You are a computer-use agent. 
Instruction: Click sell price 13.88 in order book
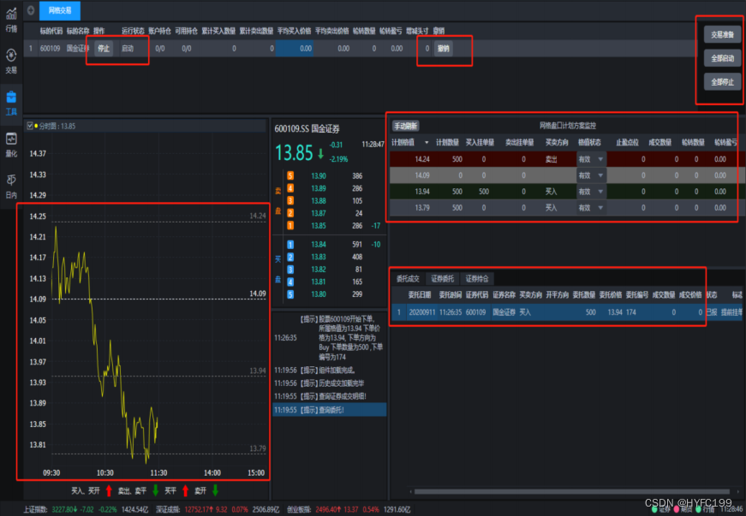click(x=319, y=201)
